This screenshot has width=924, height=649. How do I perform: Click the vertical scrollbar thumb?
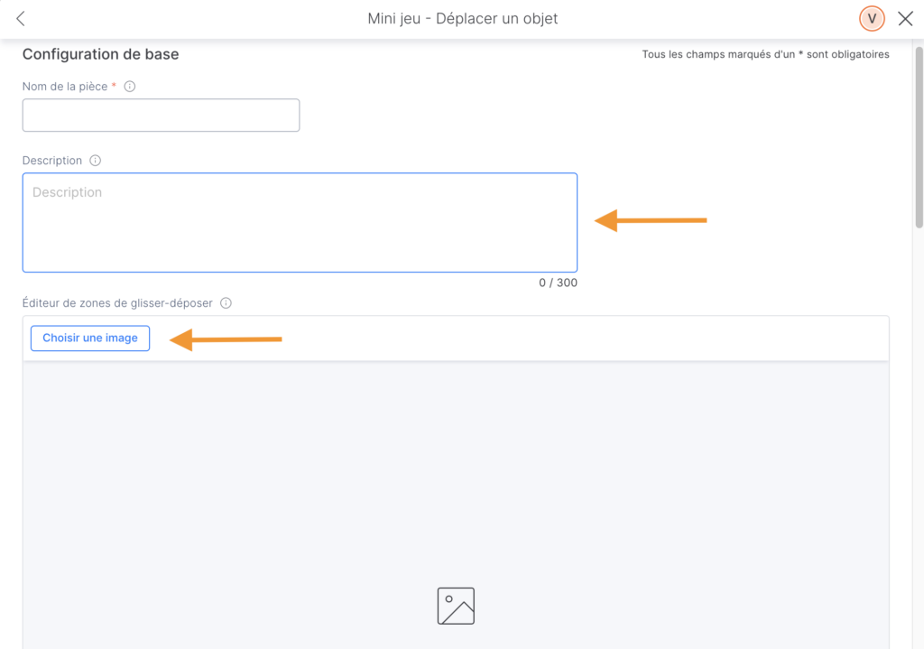pos(919,135)
